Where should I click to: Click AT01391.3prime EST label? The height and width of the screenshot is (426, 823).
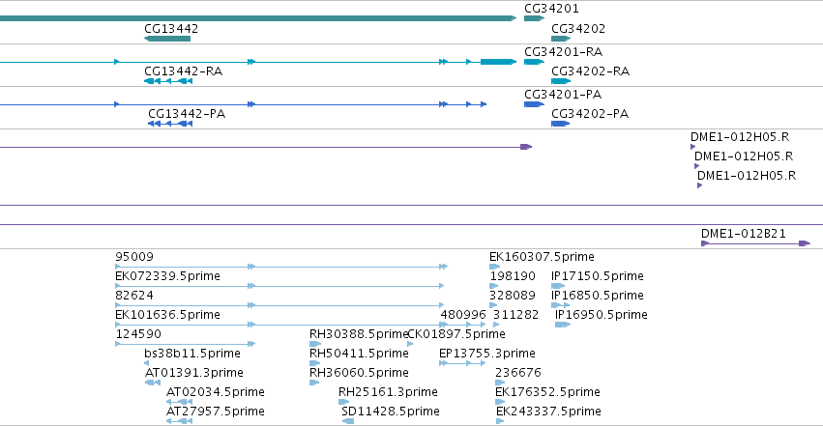click(193, 373)
